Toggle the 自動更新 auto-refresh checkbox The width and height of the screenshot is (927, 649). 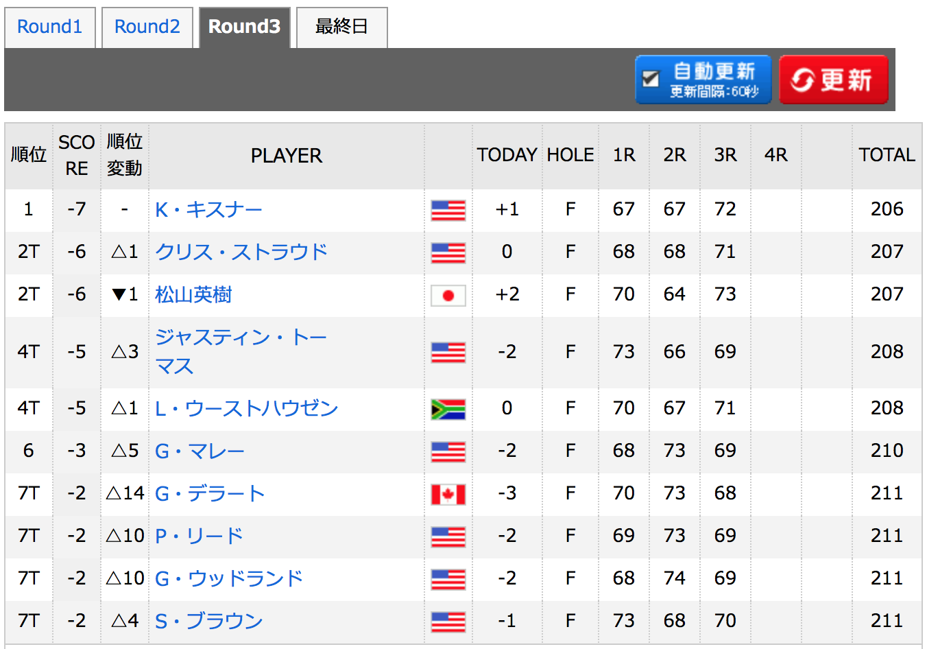click(x=651, y=80)
